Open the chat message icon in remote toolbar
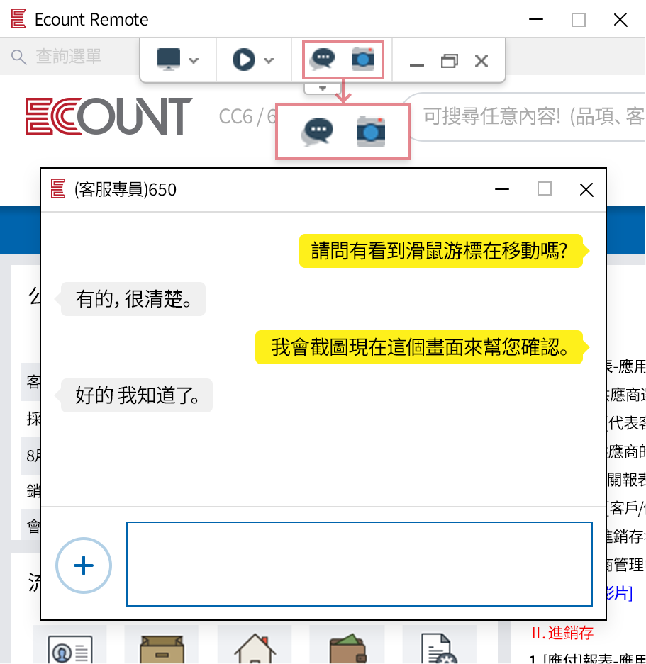Image resolution: width=646 pixels, height=664 pixels. click(322, 60)
